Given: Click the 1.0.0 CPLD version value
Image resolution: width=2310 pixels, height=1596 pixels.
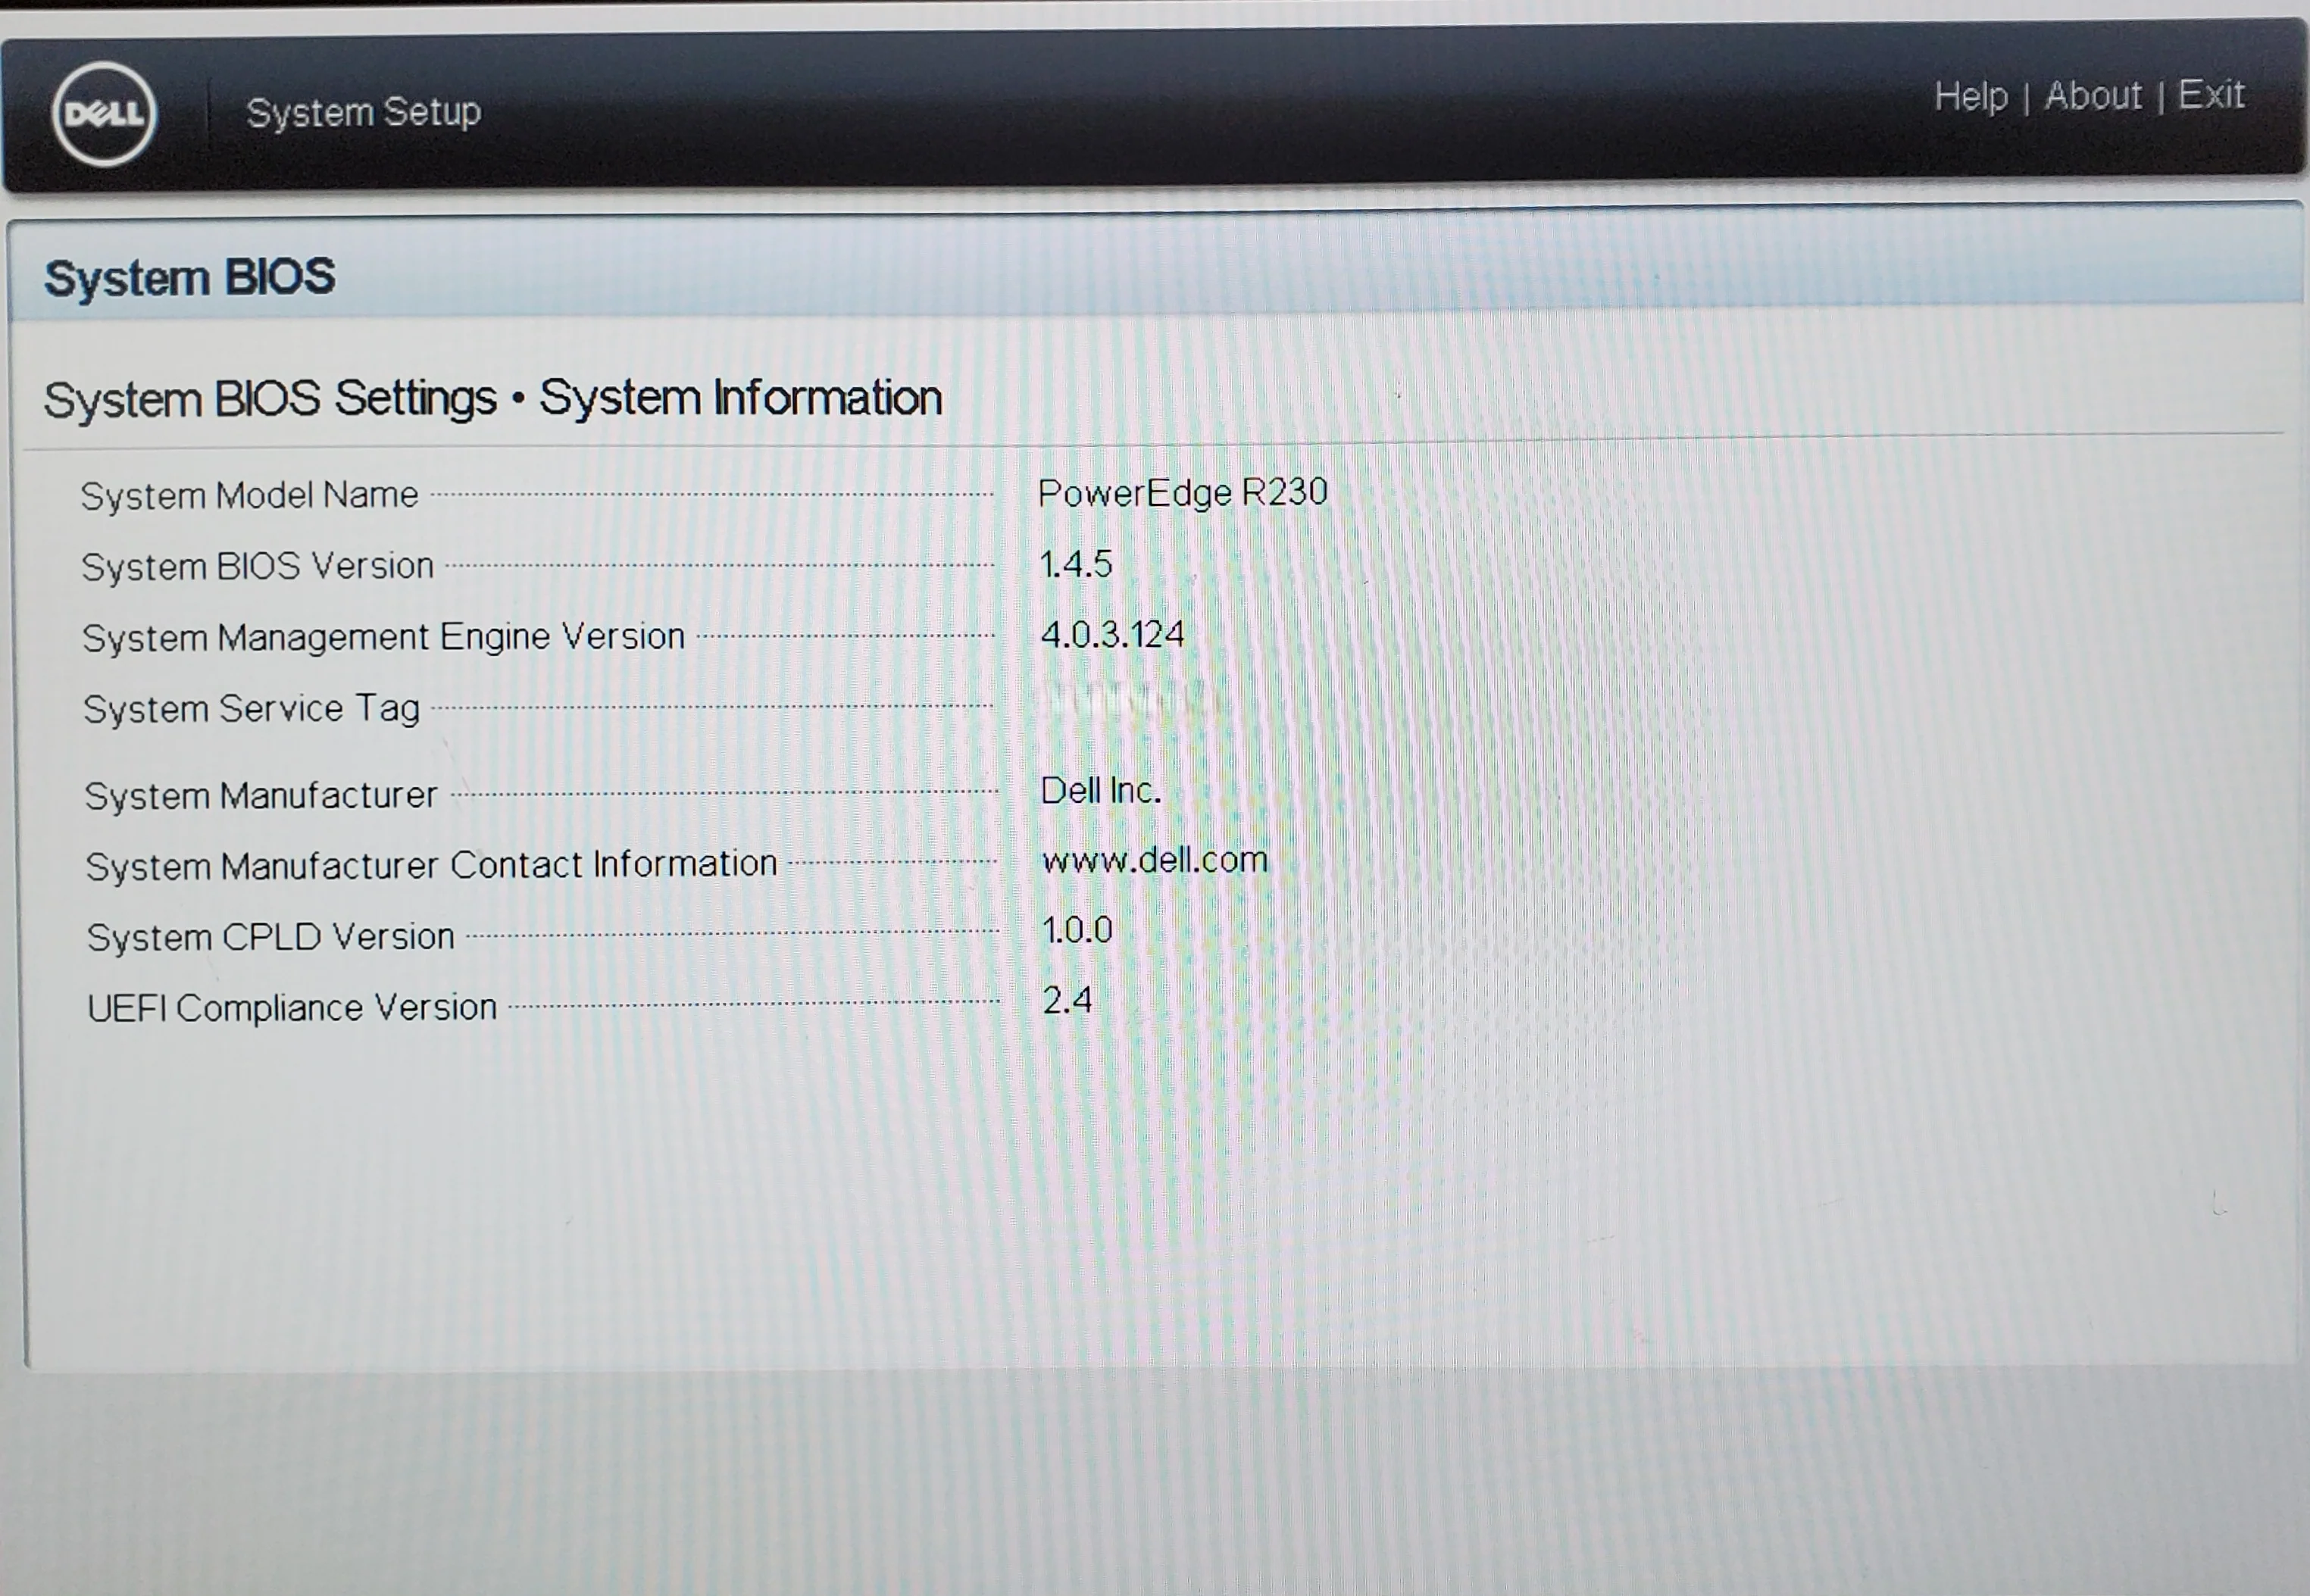Looking at the screenshot, I should click(x=1077, y=930).
